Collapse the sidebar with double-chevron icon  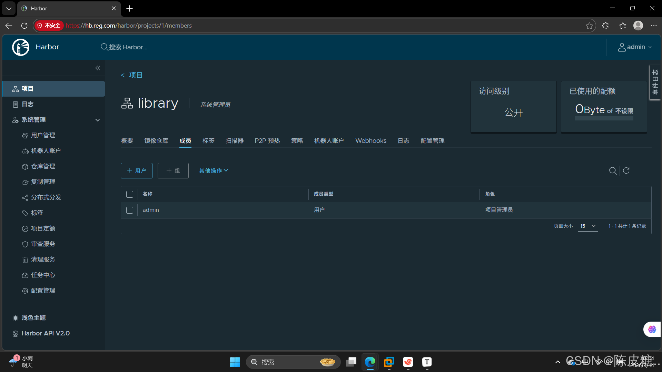pos(98,68)
